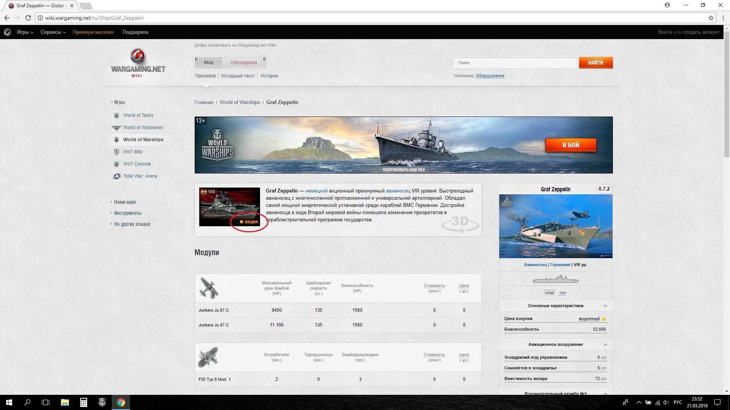Select the сток configuration toggle

tap(549, 293)
